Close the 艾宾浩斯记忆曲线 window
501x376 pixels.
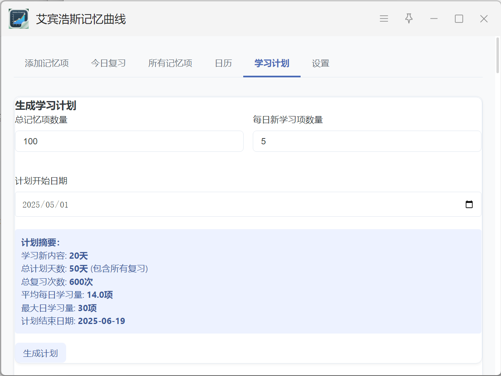coord(484,19)
